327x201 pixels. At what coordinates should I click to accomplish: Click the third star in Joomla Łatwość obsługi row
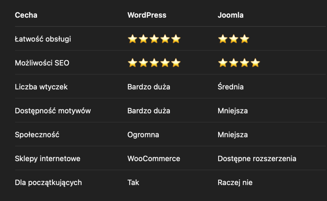point(244,39)
